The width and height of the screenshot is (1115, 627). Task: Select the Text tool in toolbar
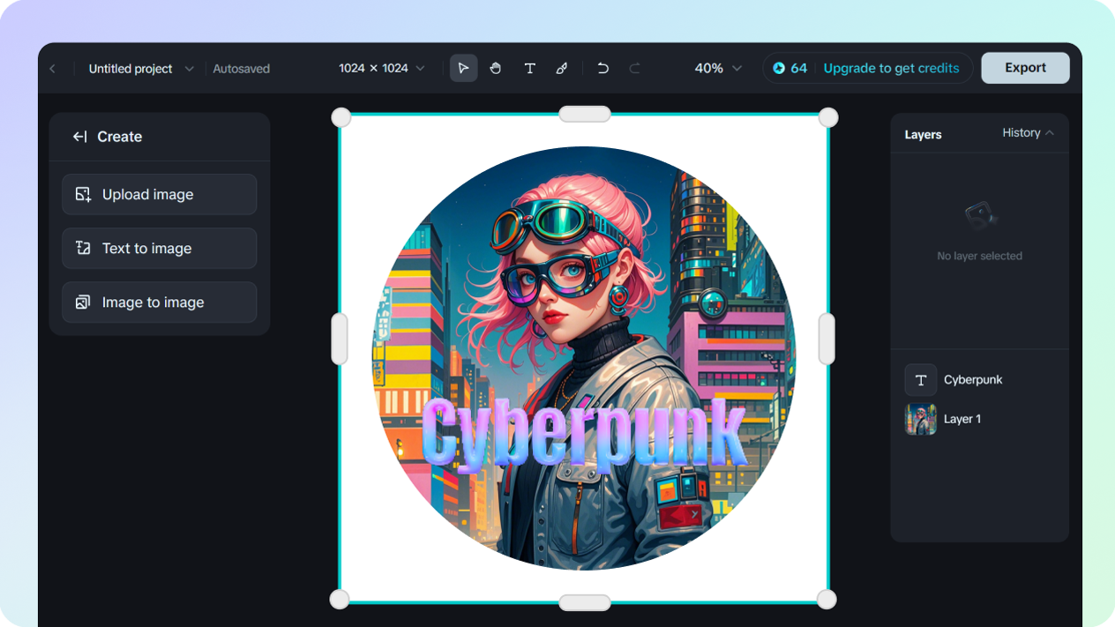point(529,68)
